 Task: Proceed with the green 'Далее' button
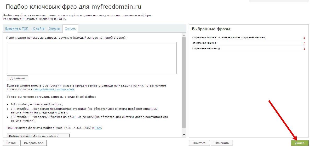[300, 143]
